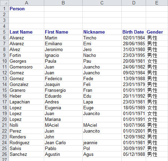Select the empty nickname cell for Mariana
The image size is (168, 161).
(x=102, y=119)
